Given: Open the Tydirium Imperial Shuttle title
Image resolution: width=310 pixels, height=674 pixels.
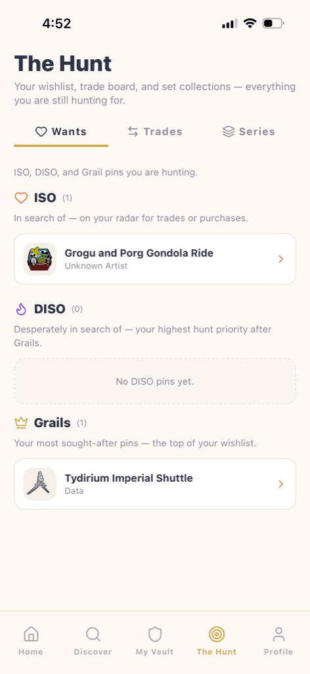Looking at the screenshot, I should (129, 478).
